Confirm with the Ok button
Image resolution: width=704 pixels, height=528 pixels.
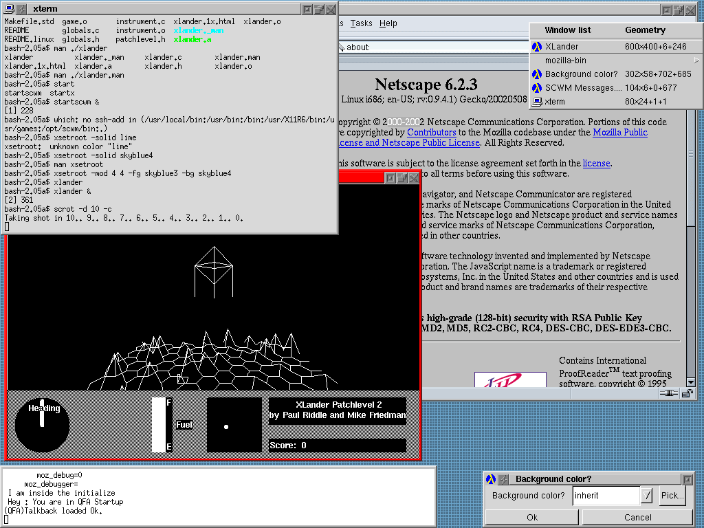coord(533,517)
